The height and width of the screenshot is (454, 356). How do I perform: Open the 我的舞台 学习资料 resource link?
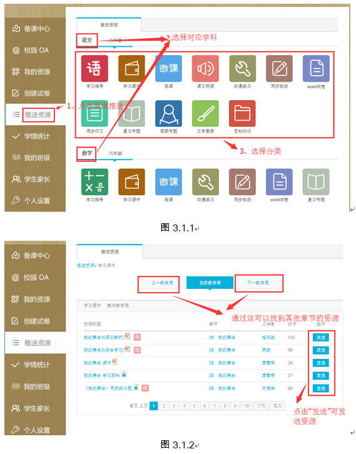(101, 376)
